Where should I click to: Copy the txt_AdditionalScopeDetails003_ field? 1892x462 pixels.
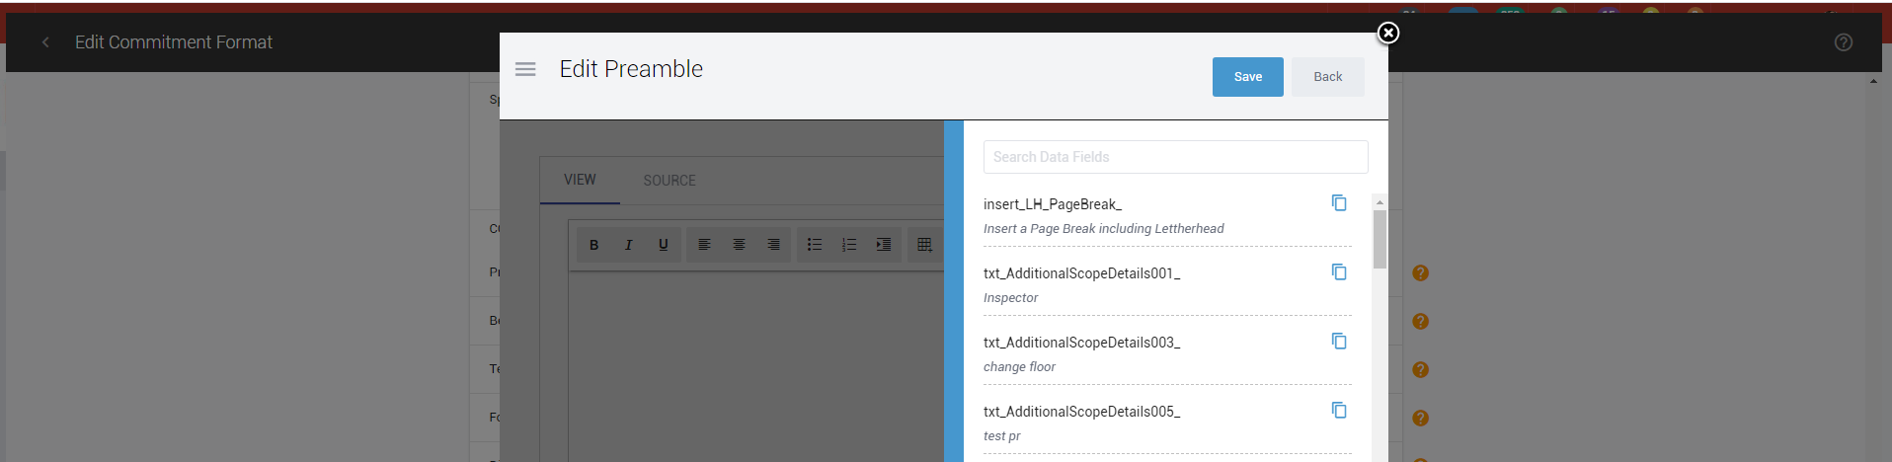point(1339,342)
